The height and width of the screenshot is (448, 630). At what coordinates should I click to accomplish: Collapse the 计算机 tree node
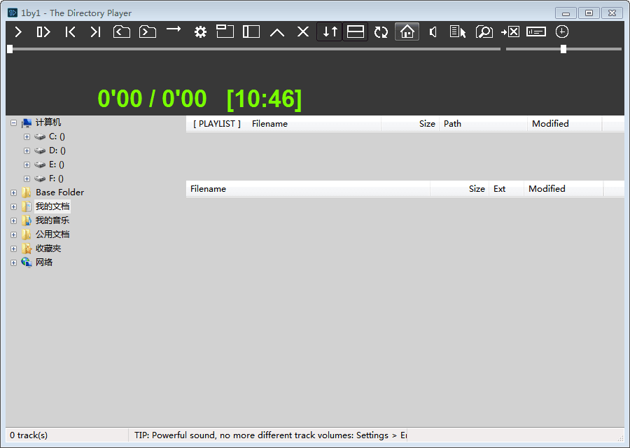coord(14,123)
